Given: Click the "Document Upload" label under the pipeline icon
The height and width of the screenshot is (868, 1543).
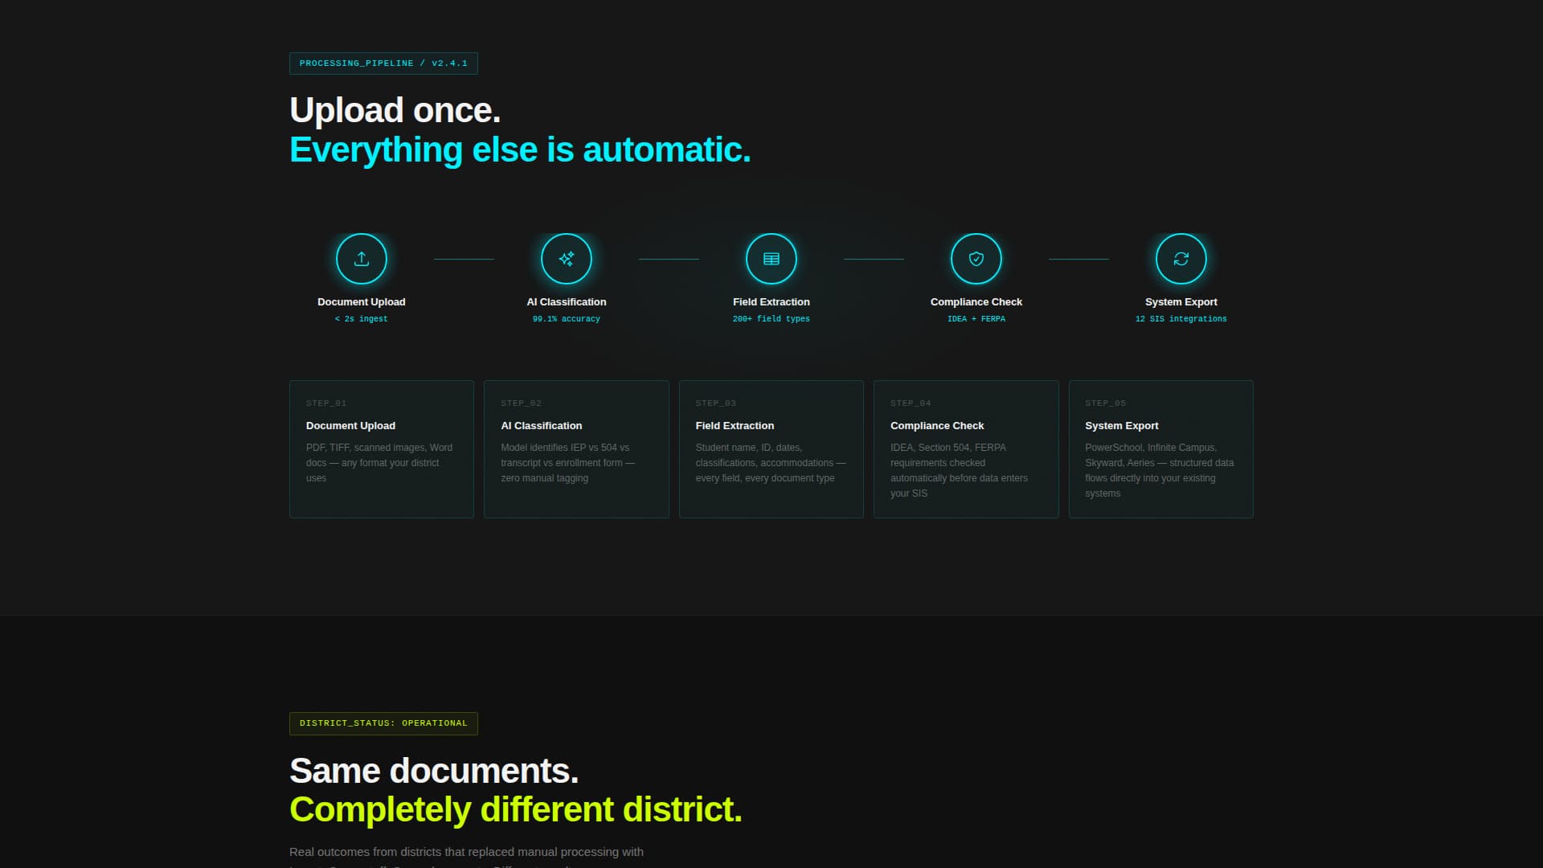Looking at the screenshot, I should [x=362, y=302].
